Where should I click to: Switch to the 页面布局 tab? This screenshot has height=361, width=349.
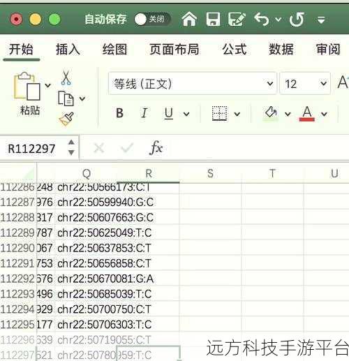174,50
